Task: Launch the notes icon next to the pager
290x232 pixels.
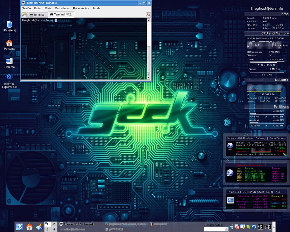Action: [39, 227]
